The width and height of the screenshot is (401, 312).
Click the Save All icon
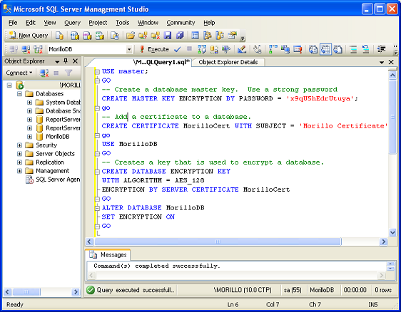180,36
